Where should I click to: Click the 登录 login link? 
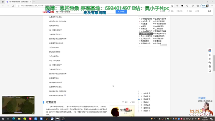pyautogui.click(x=209, y=11)
